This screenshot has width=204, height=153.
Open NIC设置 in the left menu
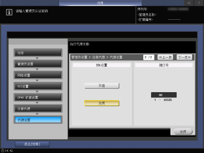pyautogui.click(x=38, y=86)
